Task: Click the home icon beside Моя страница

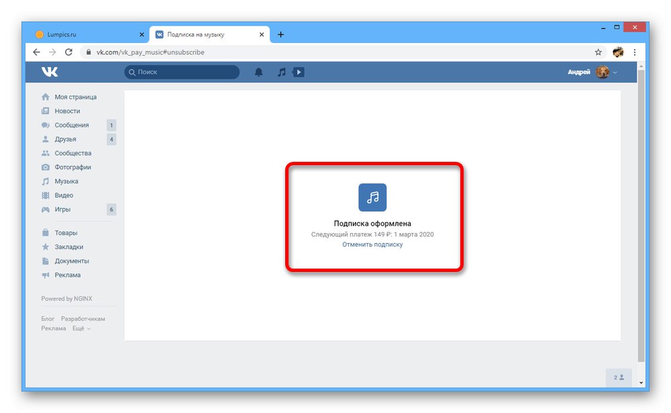Action: coord(46,97)
